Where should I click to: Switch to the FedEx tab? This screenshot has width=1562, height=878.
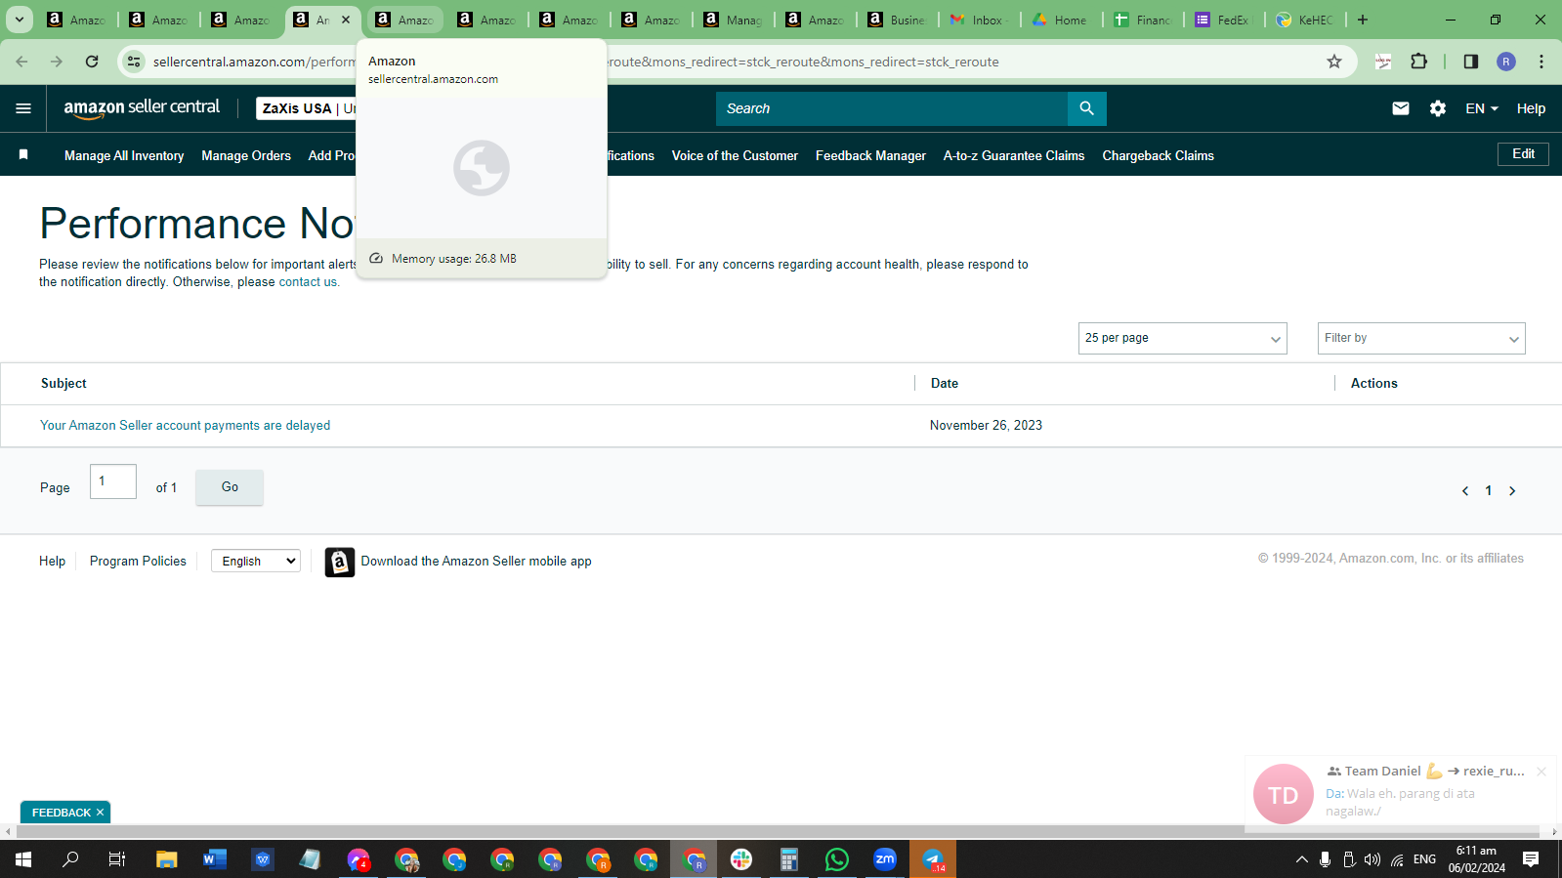point(1226,20)
